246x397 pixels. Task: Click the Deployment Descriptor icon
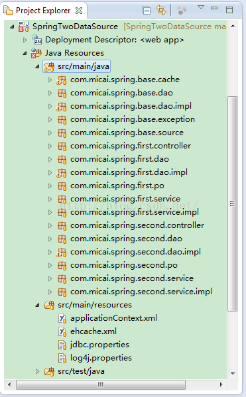coord(36,40)
